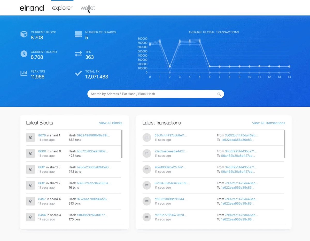Viewport: 310px width, 241px height.
Task: Open To address of transaction 21ec5aeceea8a4d22
Action: coord(238,156)
